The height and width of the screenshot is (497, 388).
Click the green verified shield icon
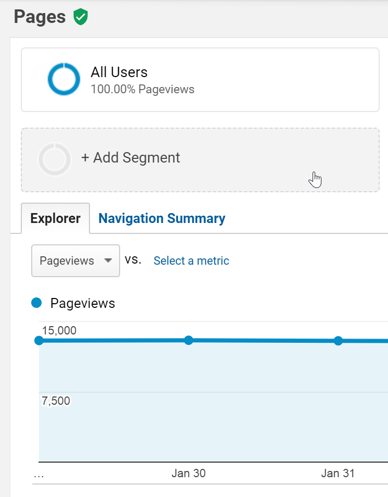81,17
